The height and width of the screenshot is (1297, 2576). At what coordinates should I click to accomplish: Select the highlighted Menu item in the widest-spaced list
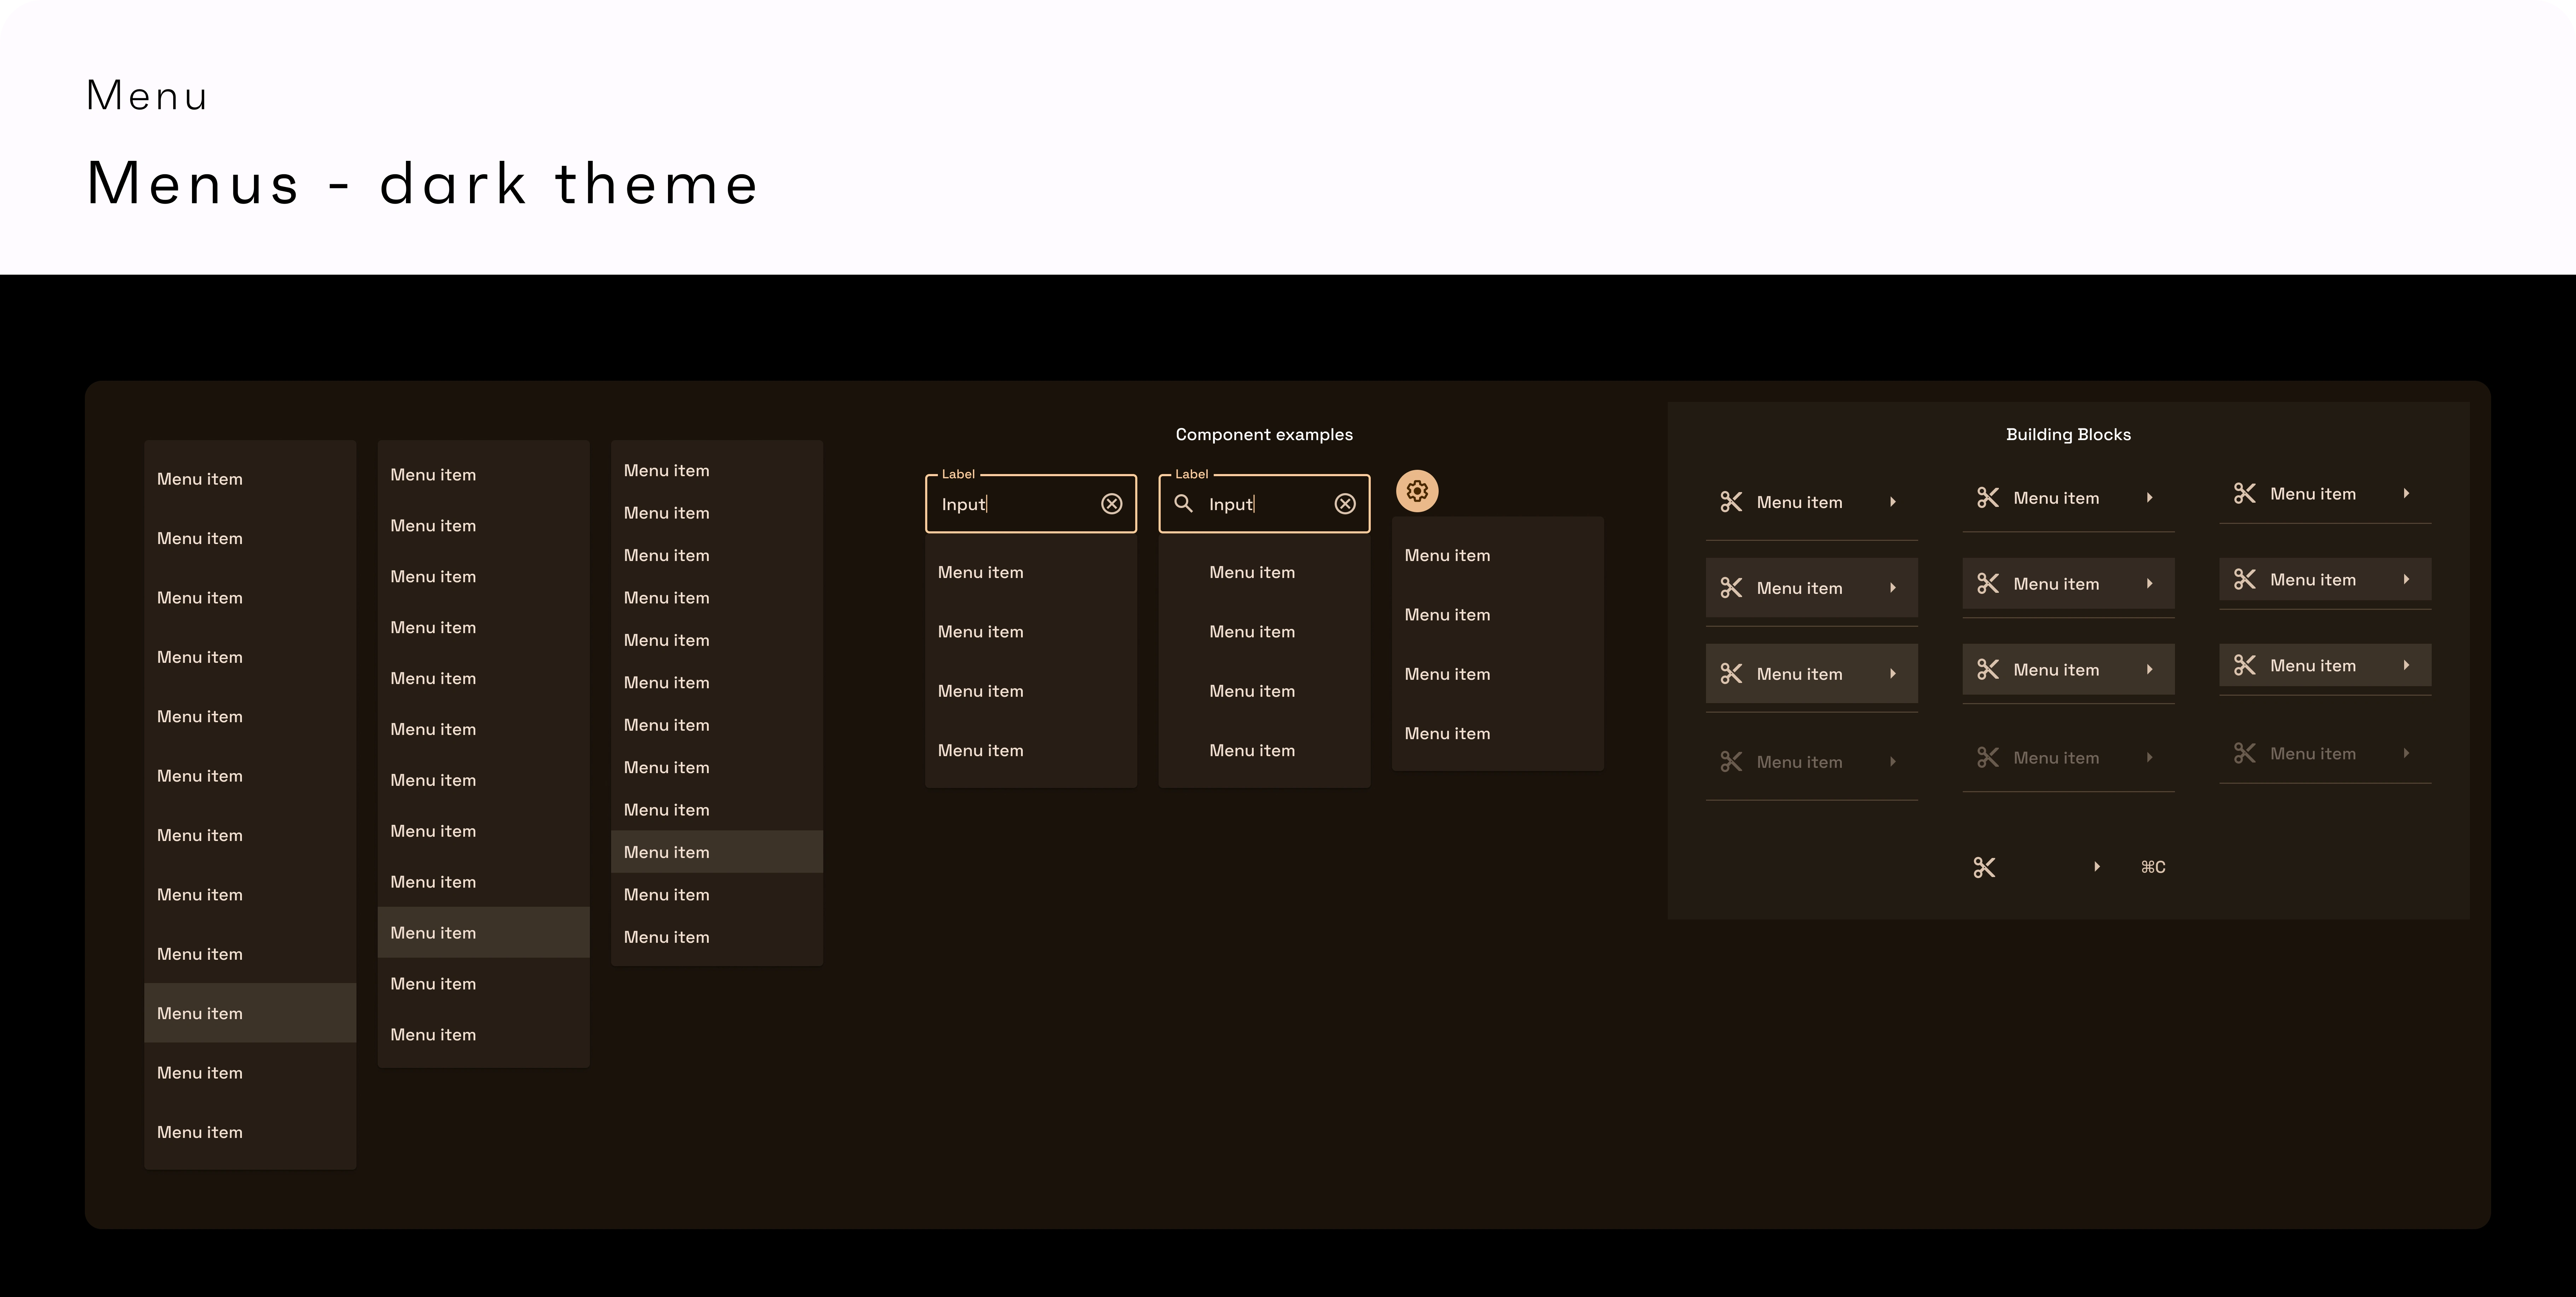(x=250, y=1013)
